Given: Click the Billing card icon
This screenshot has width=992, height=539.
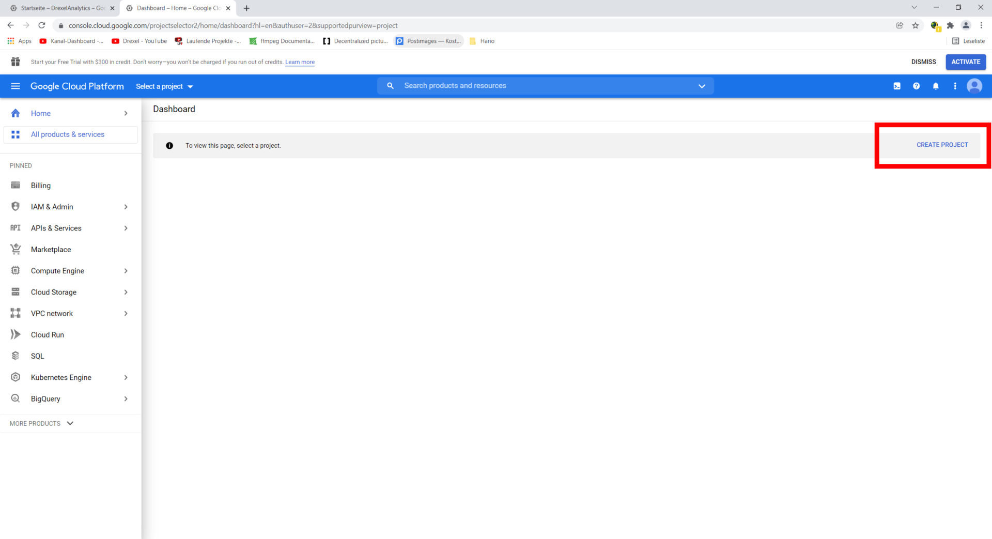Looking at the screenshot, I should coord(16,185).
